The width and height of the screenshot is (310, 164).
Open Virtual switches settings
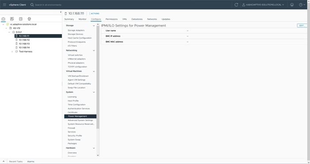click(x=75, y=55)
